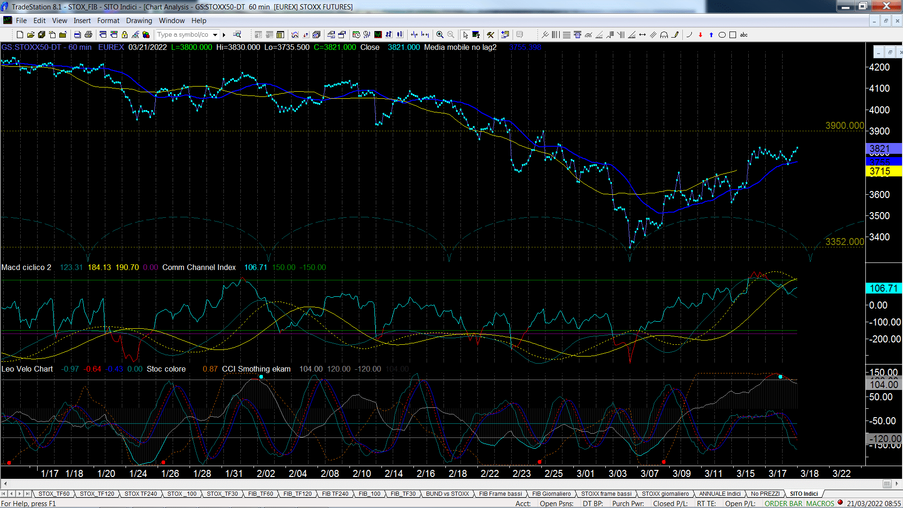Open the View menu

[60, 20]
